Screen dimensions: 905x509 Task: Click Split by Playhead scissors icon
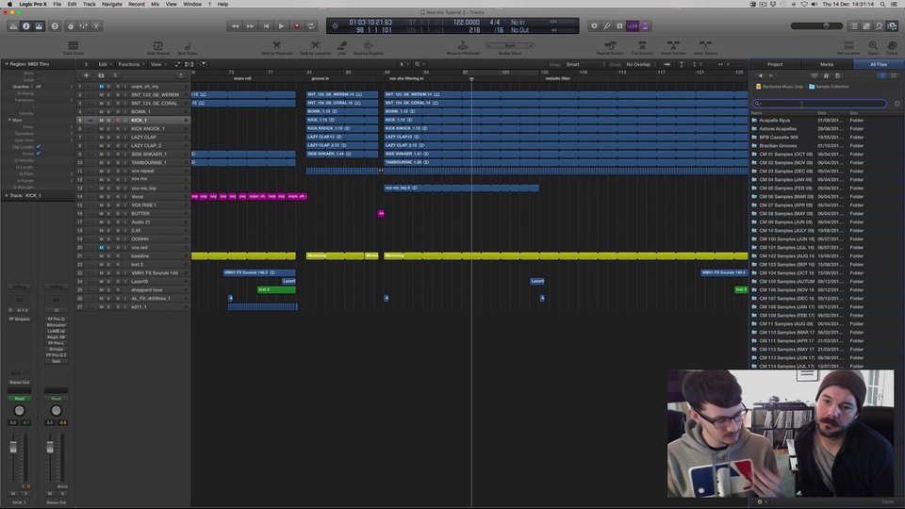point(276,45)
